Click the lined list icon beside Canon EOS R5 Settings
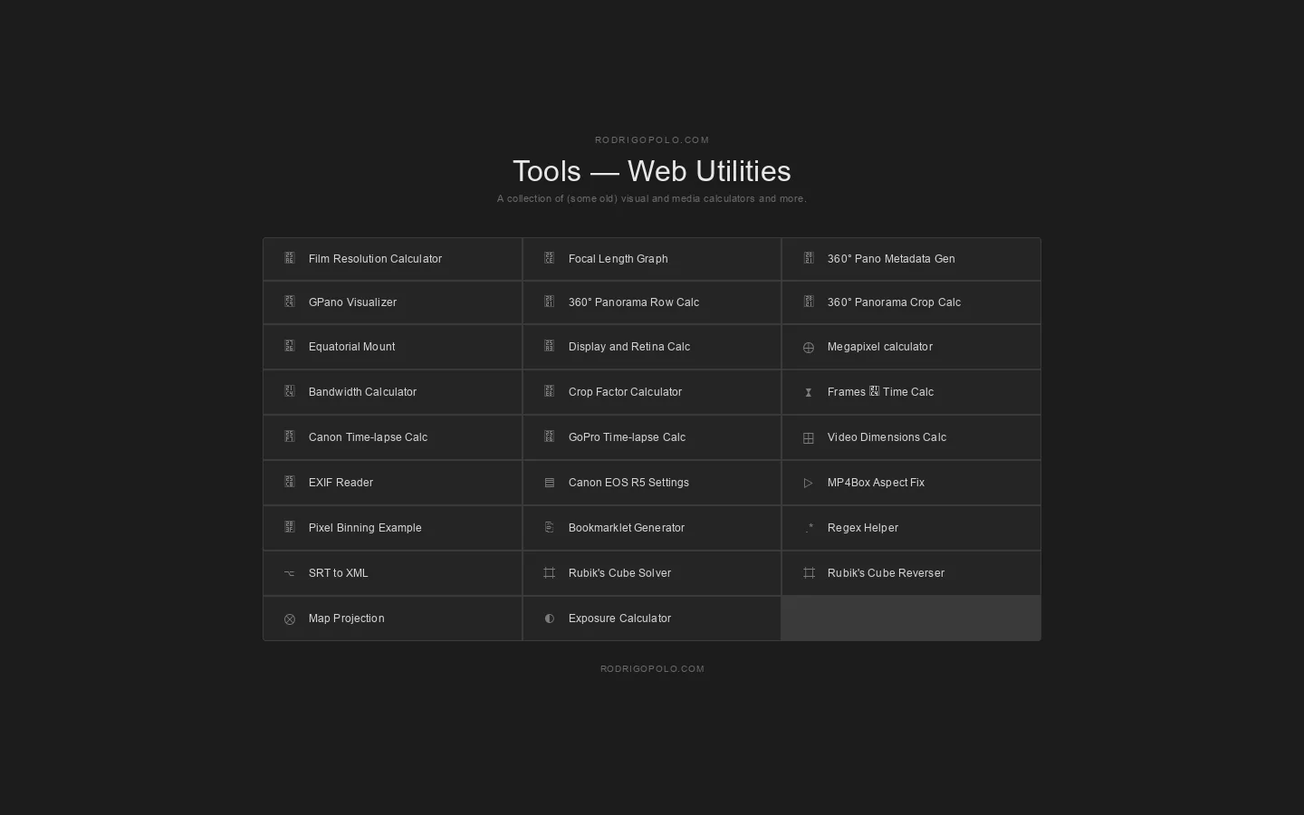 pos(549,484)
